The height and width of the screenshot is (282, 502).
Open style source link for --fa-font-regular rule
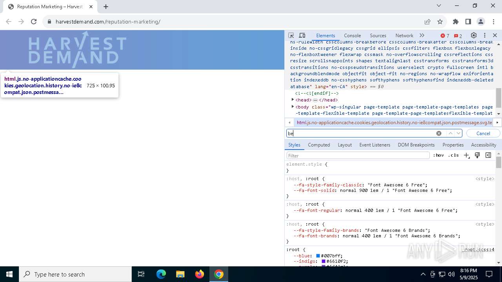[x=485, y=204]
